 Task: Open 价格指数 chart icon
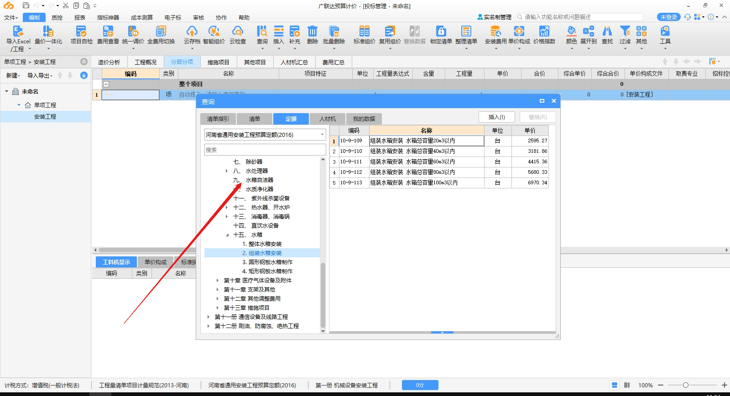[x=544, y=35]
